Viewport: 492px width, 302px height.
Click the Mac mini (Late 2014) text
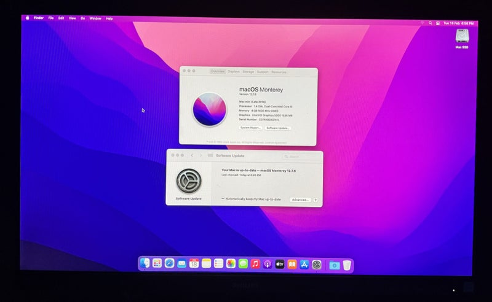[x=252, y=101]
